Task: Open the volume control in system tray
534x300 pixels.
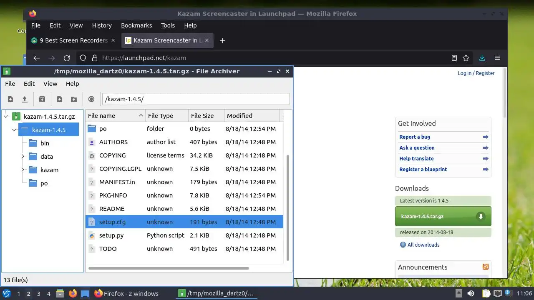Action: (x=471, y=293)
